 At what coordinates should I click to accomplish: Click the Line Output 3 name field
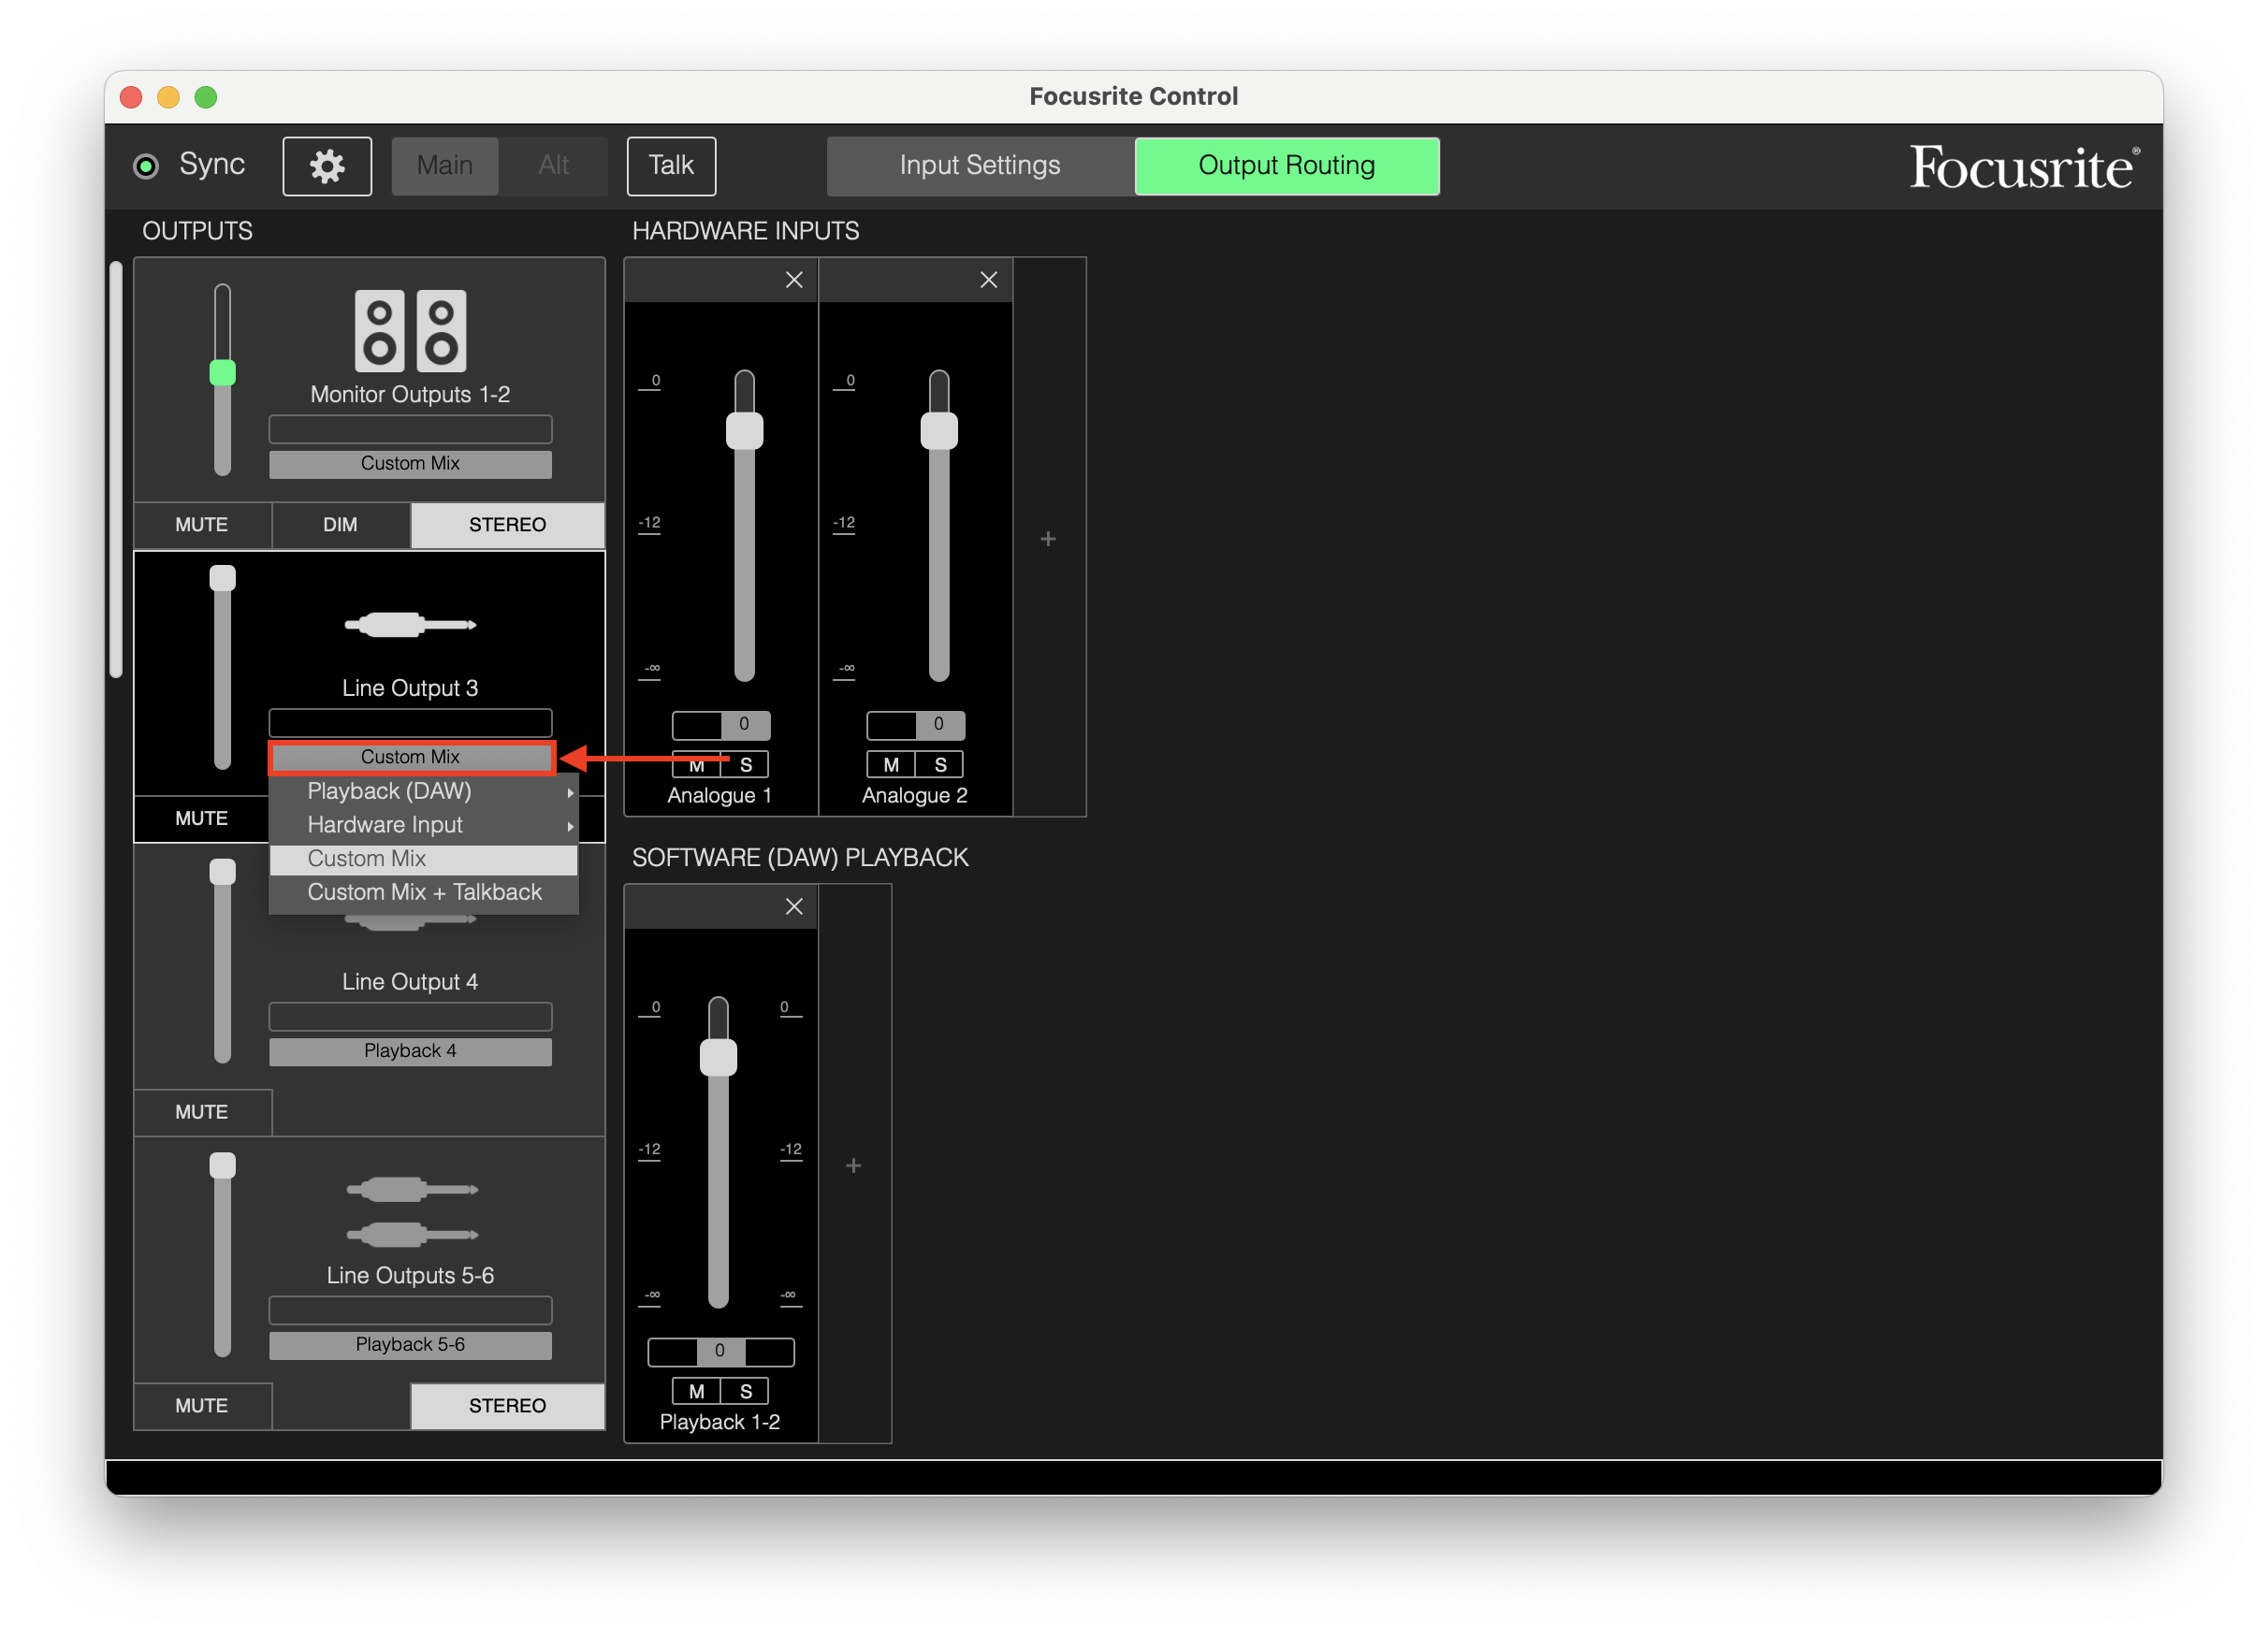click(x=410, y=722)
